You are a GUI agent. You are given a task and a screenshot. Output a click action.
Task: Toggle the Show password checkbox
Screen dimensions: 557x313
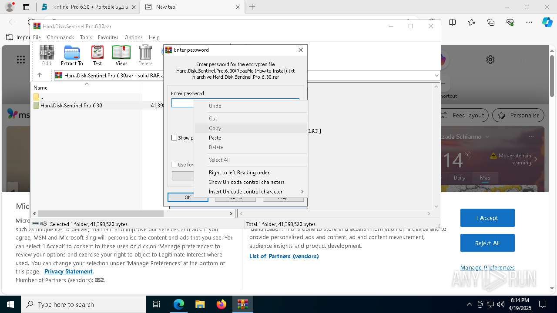click(174, 138)
